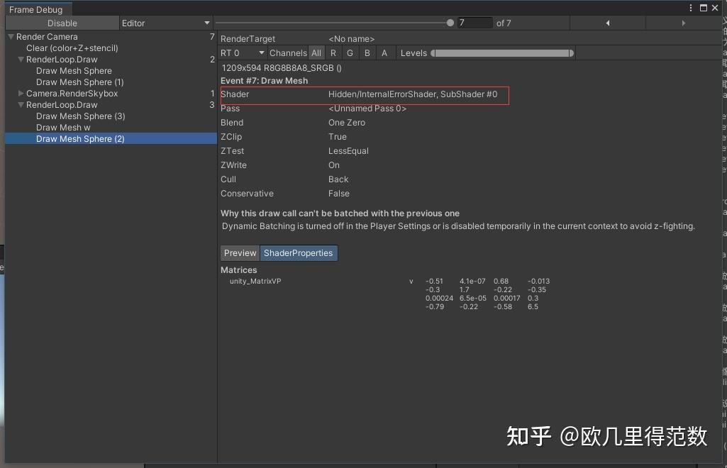Click Disable to stop frame debugging
This screenshot has height=468, width=727.
[x=62, y=23]
